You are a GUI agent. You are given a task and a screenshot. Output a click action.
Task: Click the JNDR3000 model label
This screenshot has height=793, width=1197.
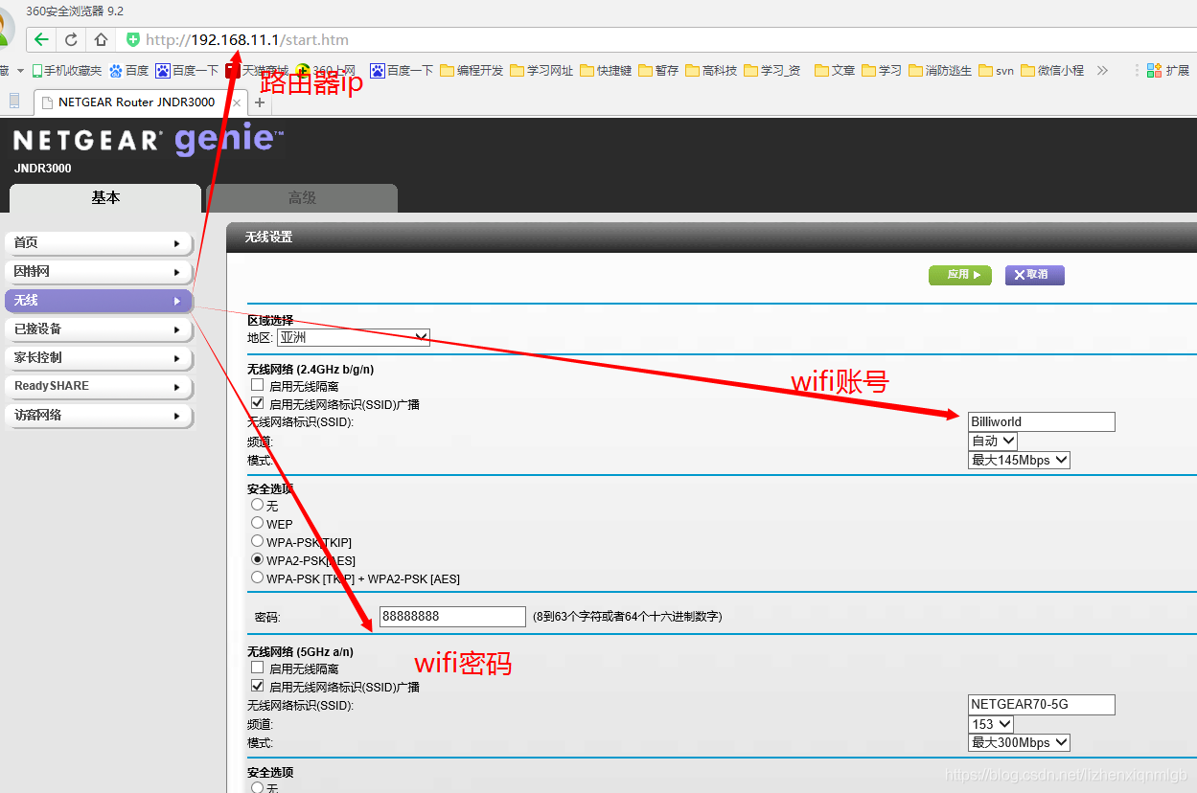tap(42, 169)
